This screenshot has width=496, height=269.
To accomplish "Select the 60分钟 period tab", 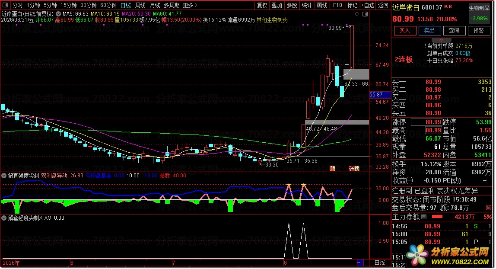I will pos(108,5).
